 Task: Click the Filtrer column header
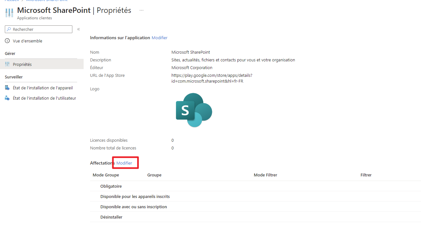tap(366, 175)
